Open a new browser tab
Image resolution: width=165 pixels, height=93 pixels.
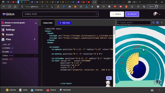pyautogui.click(x=140, y=2)
